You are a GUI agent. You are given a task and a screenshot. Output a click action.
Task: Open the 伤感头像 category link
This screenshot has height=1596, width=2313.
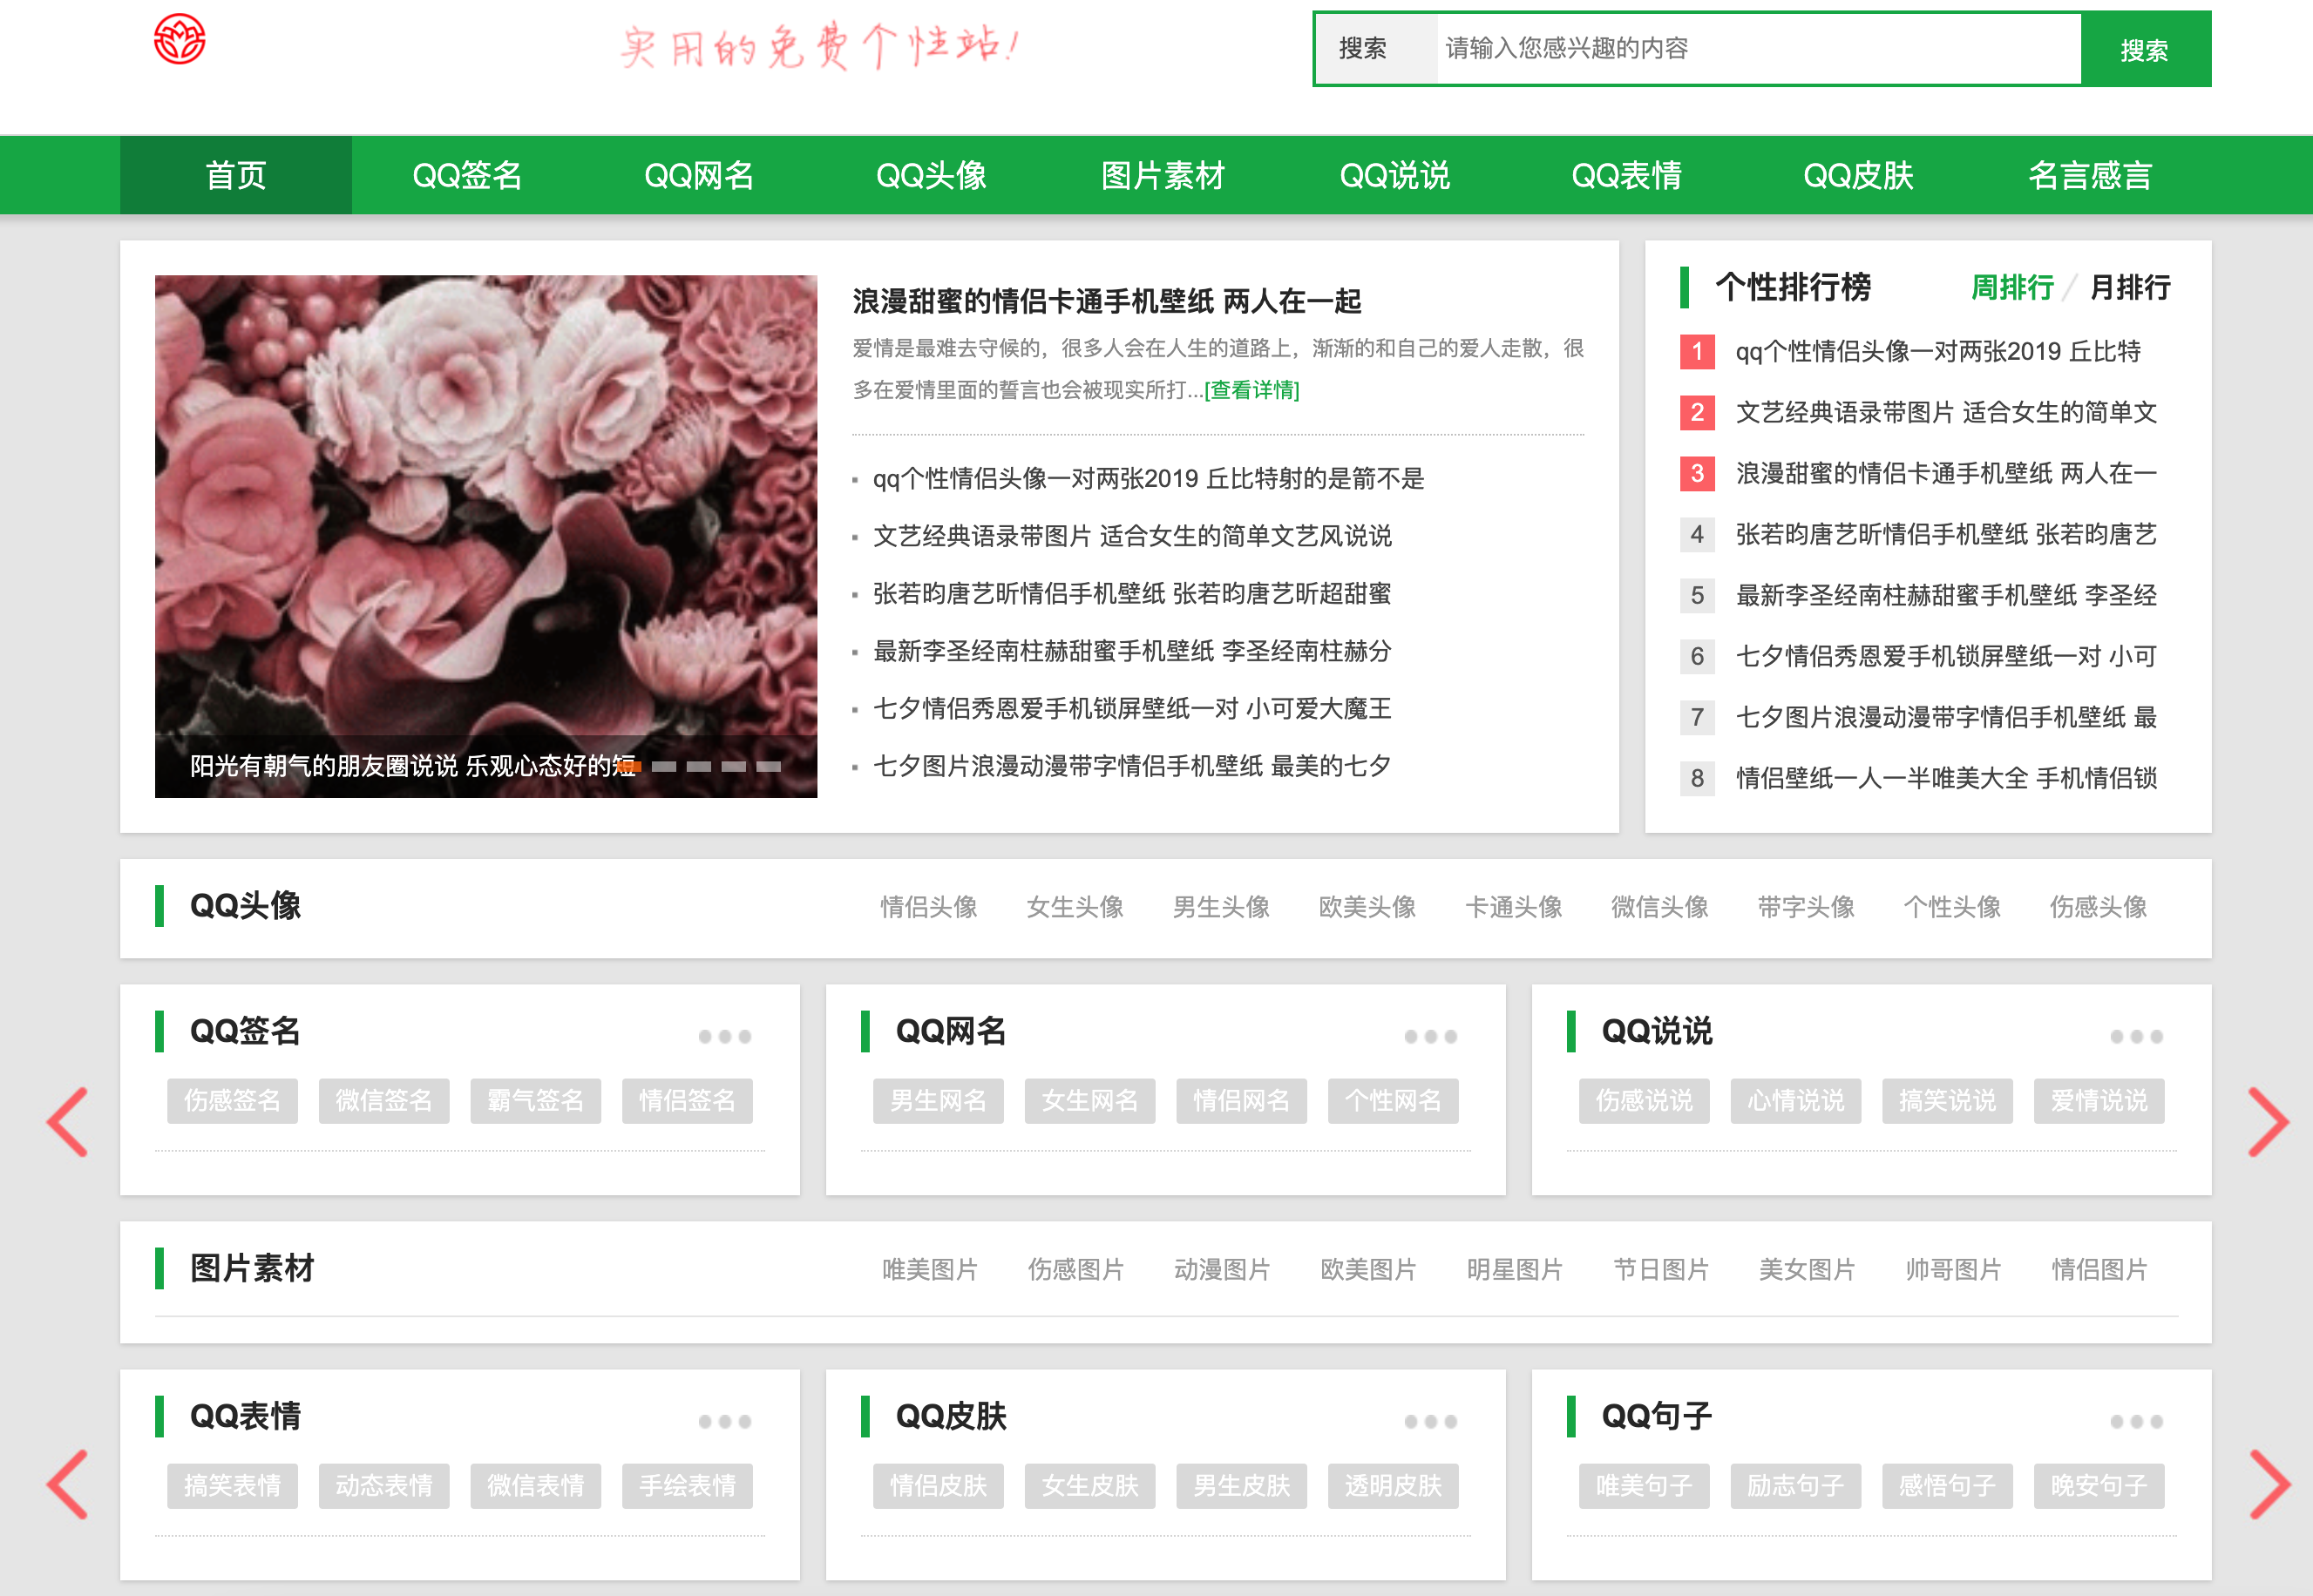[x=2098, y=907]
